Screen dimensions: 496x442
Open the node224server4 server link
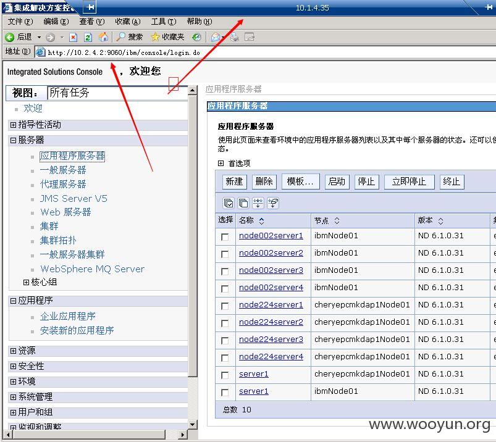[271, 357]
